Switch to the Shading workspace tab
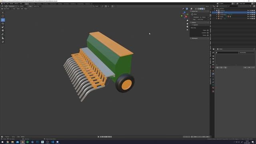This screenshot has width=256, height=144. coord(60,4)
